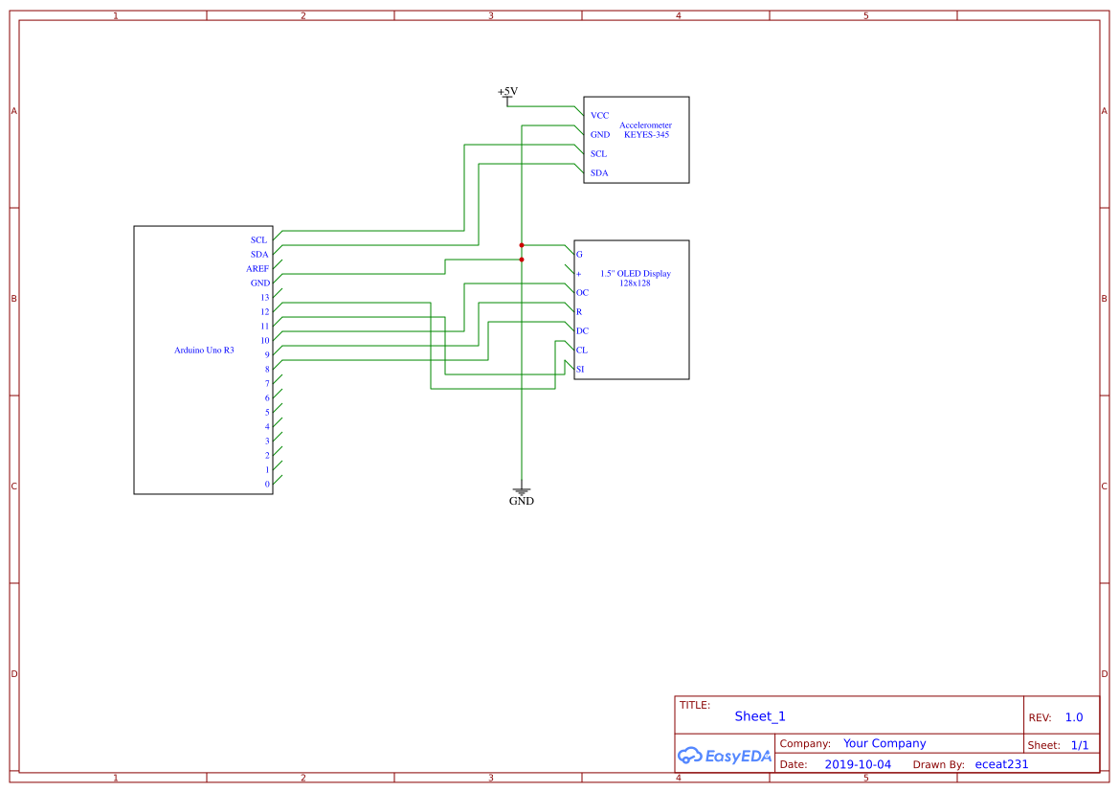Click the Sheet_1 title text
This screenshot has height=792, width=1119.
pos(759,715)
